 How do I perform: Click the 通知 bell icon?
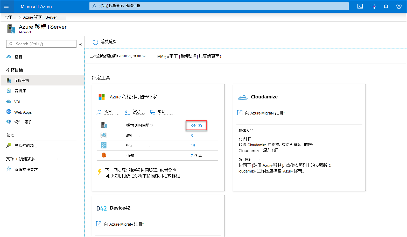104,155
